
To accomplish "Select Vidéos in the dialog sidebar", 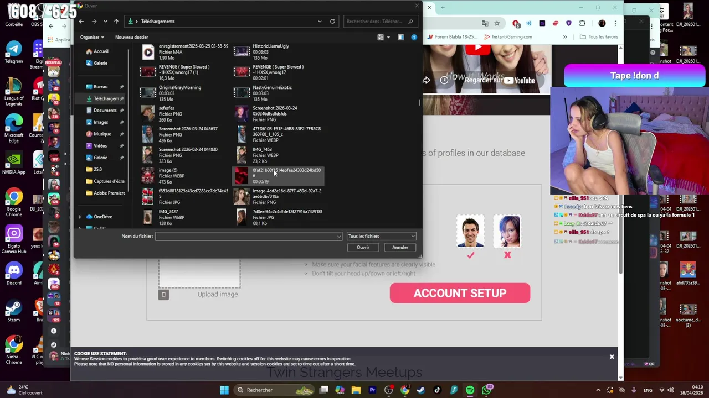I will tap(100, 146).
